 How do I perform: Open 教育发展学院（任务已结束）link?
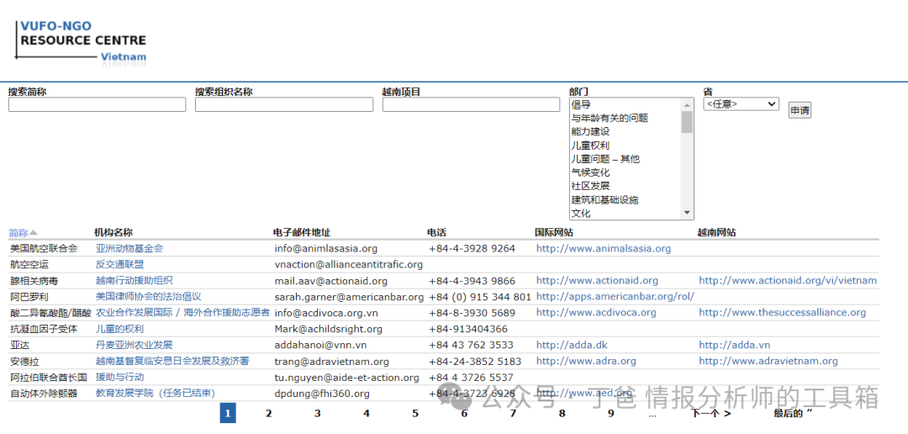coord(156,394)
